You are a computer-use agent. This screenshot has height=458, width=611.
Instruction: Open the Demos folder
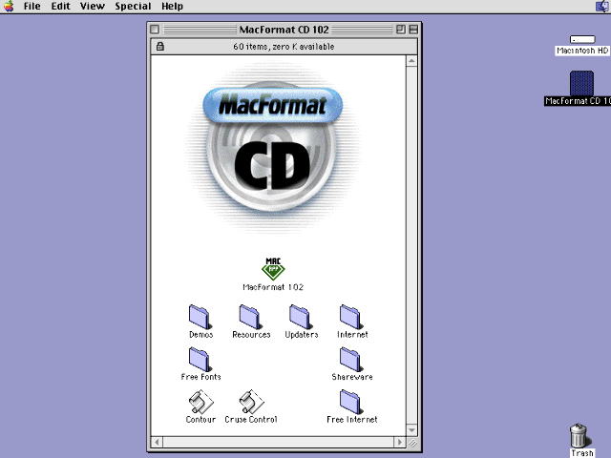200,317
